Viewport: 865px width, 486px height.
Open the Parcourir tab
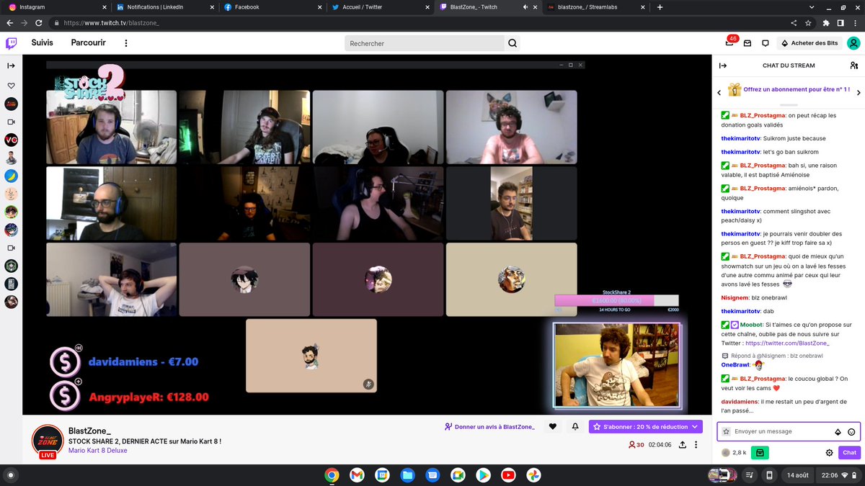(x=89, y=43)
